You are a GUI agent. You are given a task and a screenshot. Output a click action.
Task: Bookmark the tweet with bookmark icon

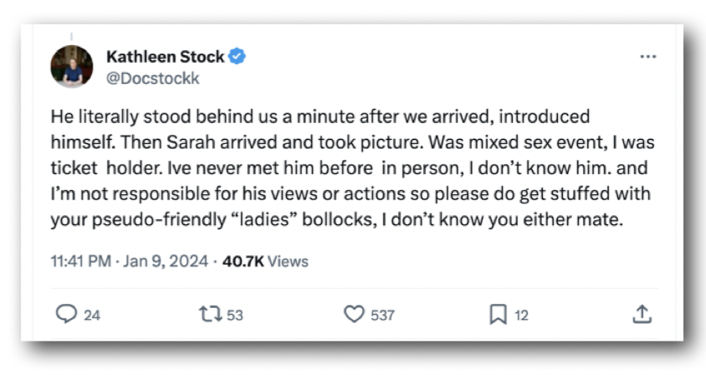[x=498, y=314]
